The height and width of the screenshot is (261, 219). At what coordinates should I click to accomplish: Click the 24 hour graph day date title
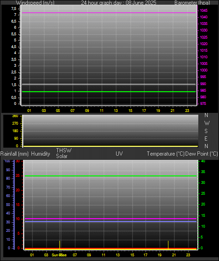[x=118, y=3]
